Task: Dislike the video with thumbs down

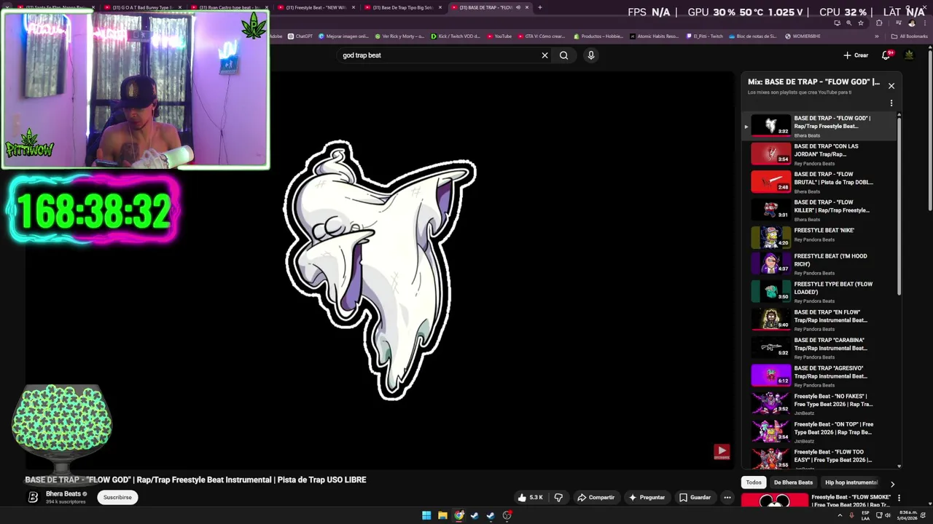Action: [x=558, y=498]
